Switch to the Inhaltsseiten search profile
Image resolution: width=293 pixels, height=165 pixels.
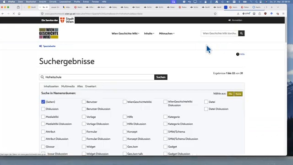point(51,86)
